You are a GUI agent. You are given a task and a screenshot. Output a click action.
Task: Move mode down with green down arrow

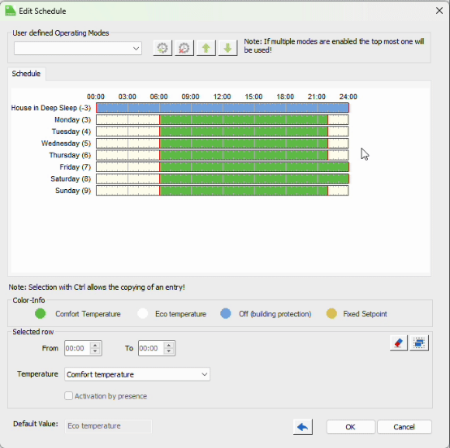coord(227,48)
